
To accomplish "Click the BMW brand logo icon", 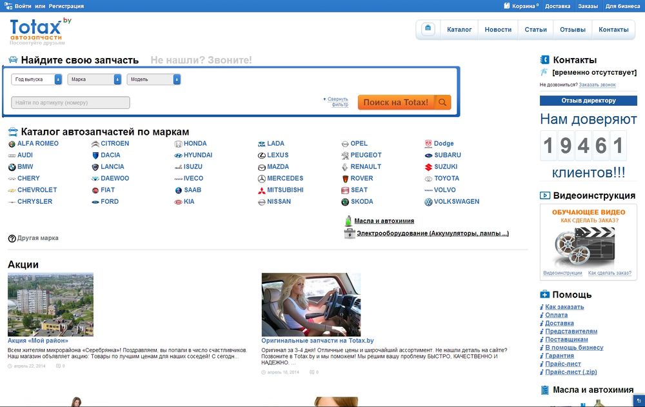I will pyautogui.click(x=12, y=167).
